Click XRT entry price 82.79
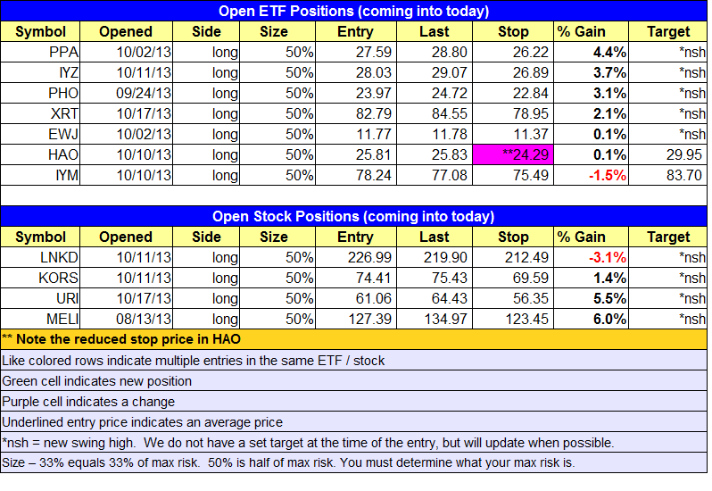Viewport: 712px width, 491px height. [356, 113]
